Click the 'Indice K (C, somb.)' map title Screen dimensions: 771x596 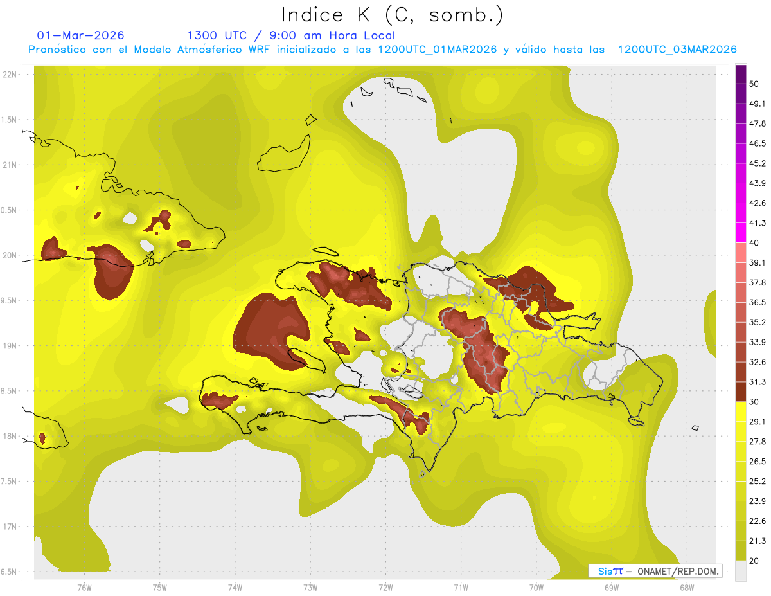click(x=392, y=15)
